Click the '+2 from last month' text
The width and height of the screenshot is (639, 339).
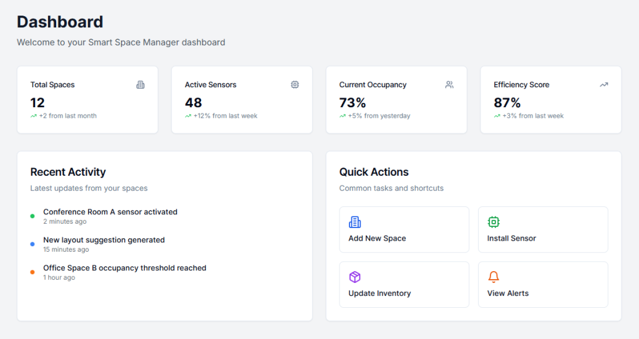coord(67,116)
